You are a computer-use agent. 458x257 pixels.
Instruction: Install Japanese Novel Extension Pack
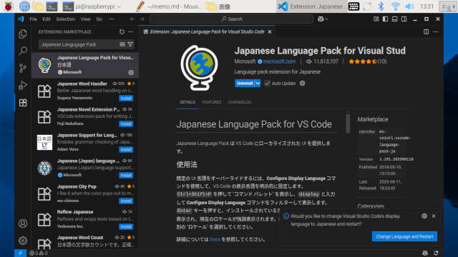click(x=126, y=124)
